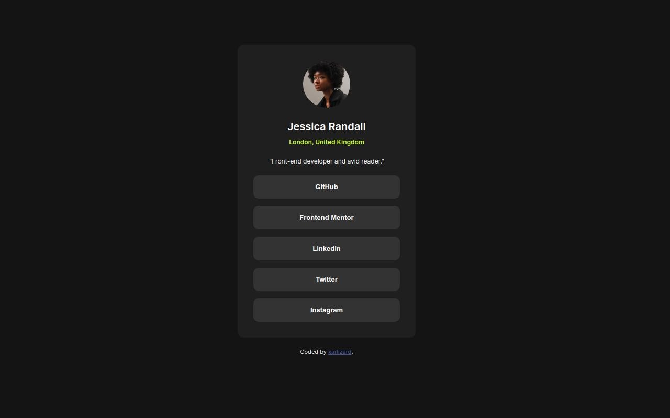Click the green text United Kingdom
670x418 pixels.
pyautogui.click(x=340, y=142)
